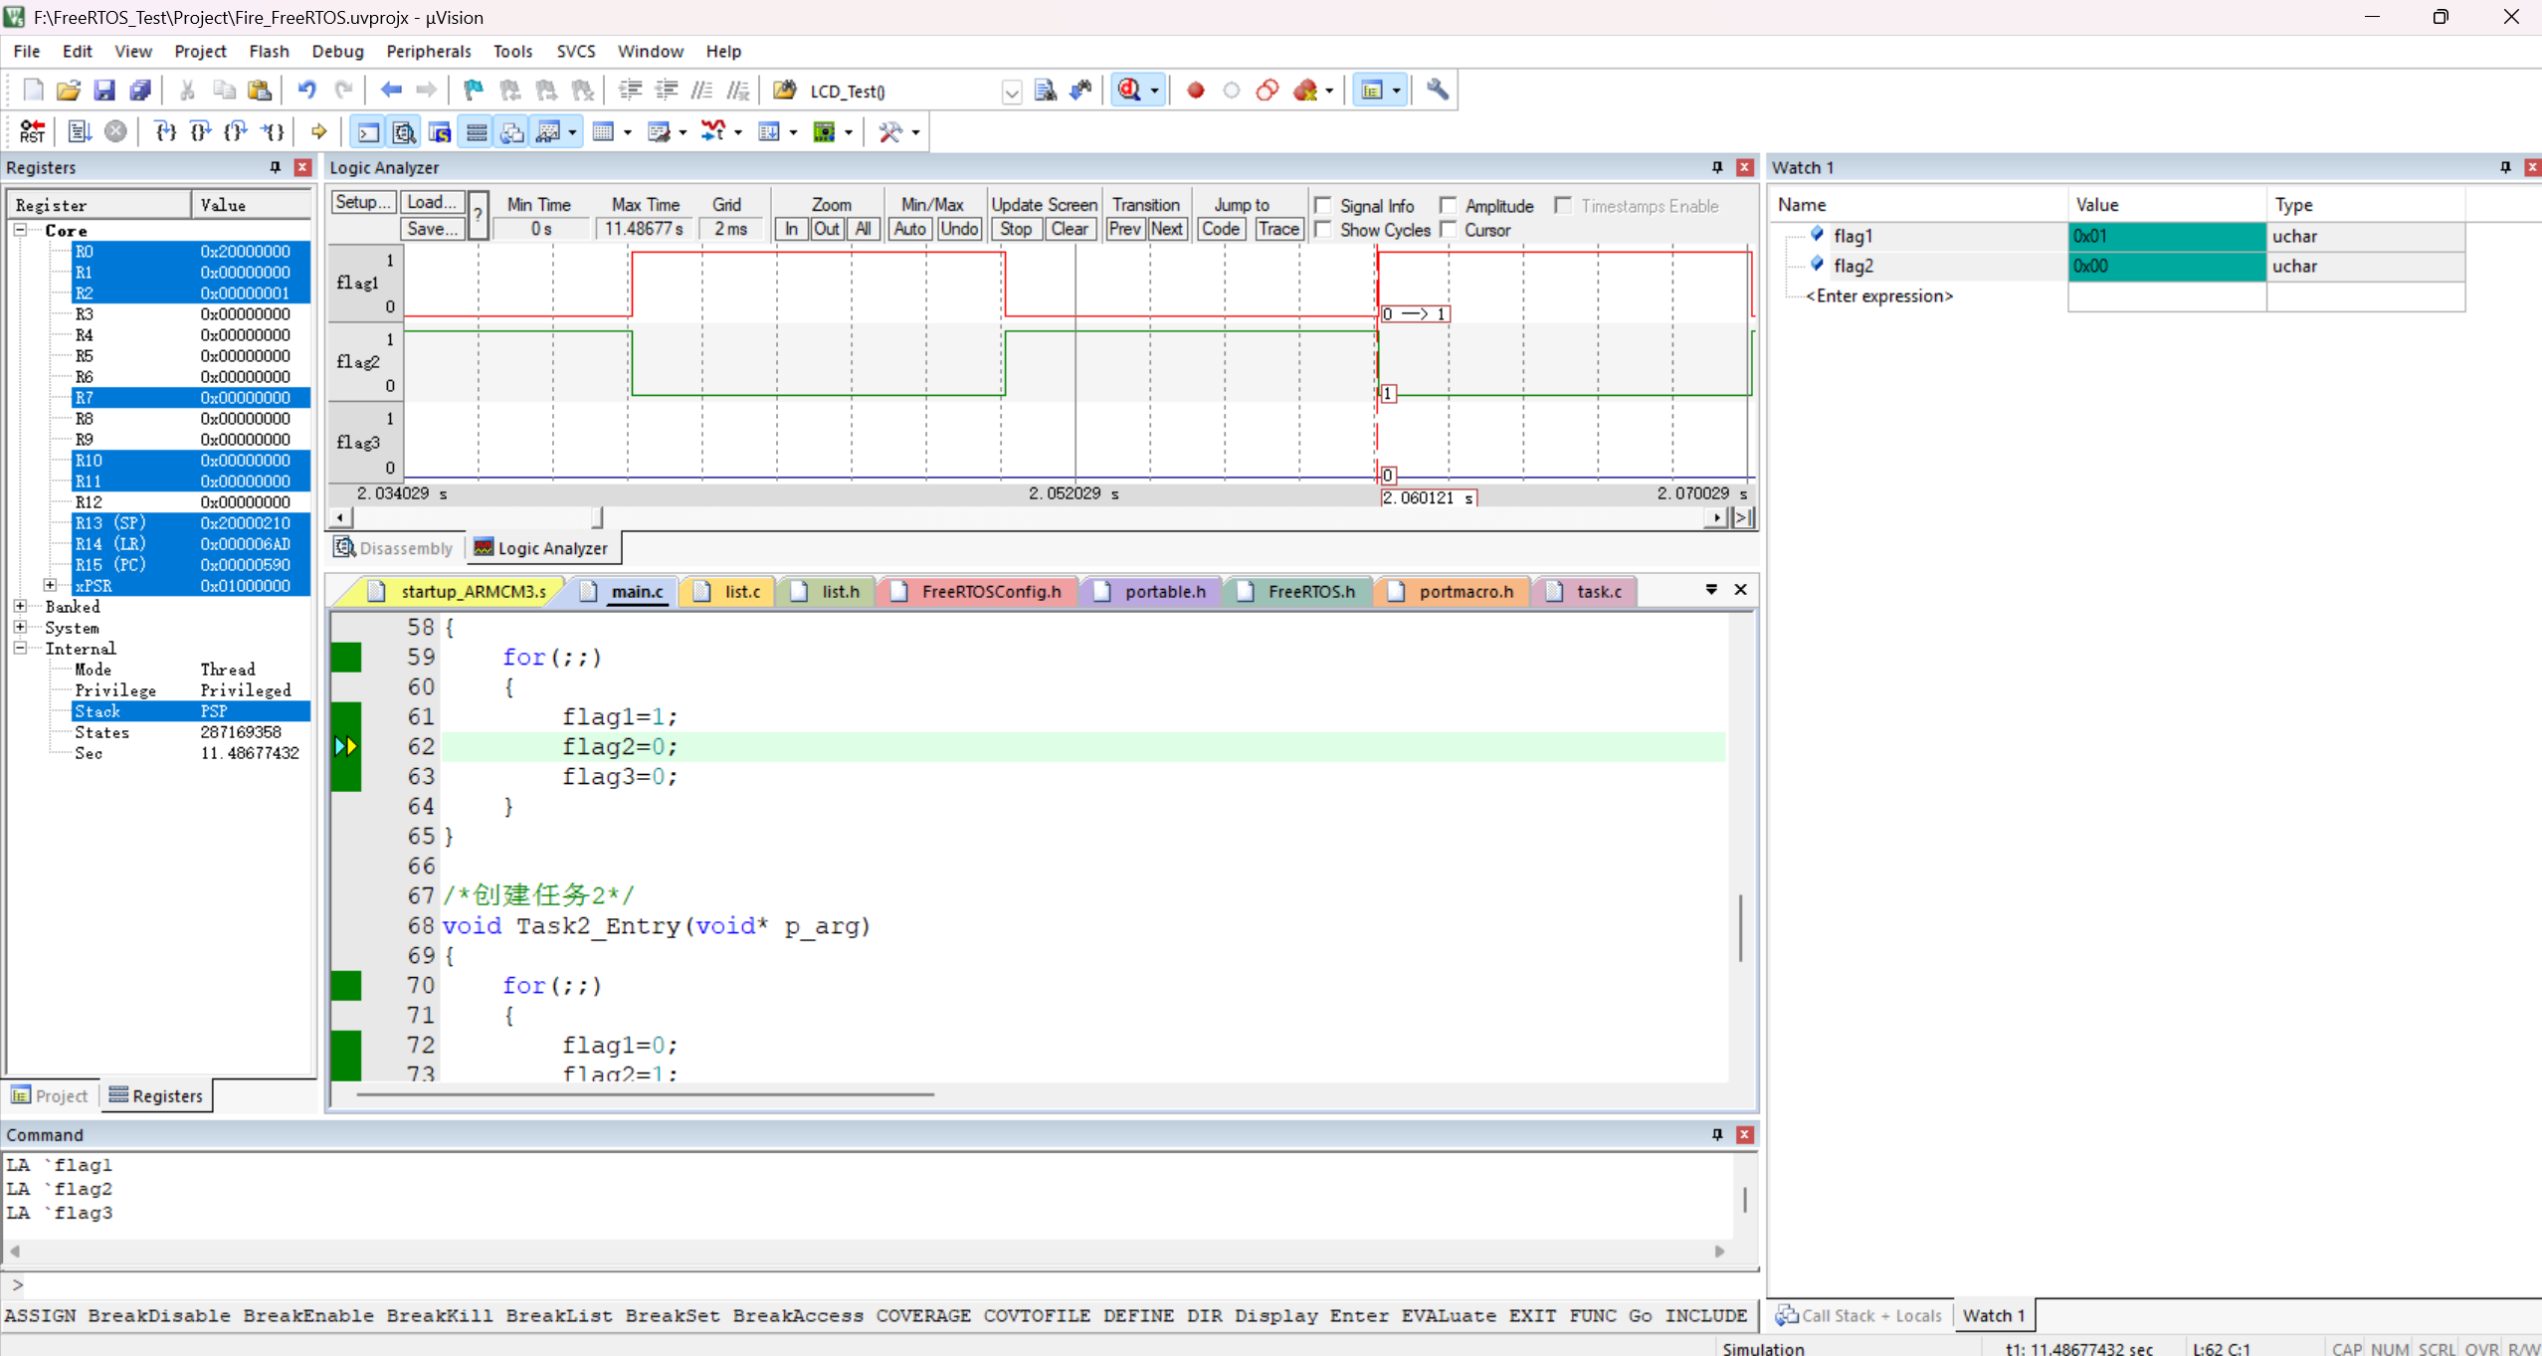
Task: Toggle the Registers Window toolbar icon
Action: (477, 131)
